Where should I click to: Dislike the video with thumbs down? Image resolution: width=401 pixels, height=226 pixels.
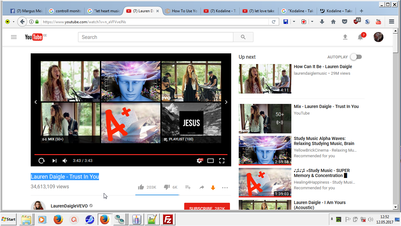pyautogui.click(x=167, y=187)
